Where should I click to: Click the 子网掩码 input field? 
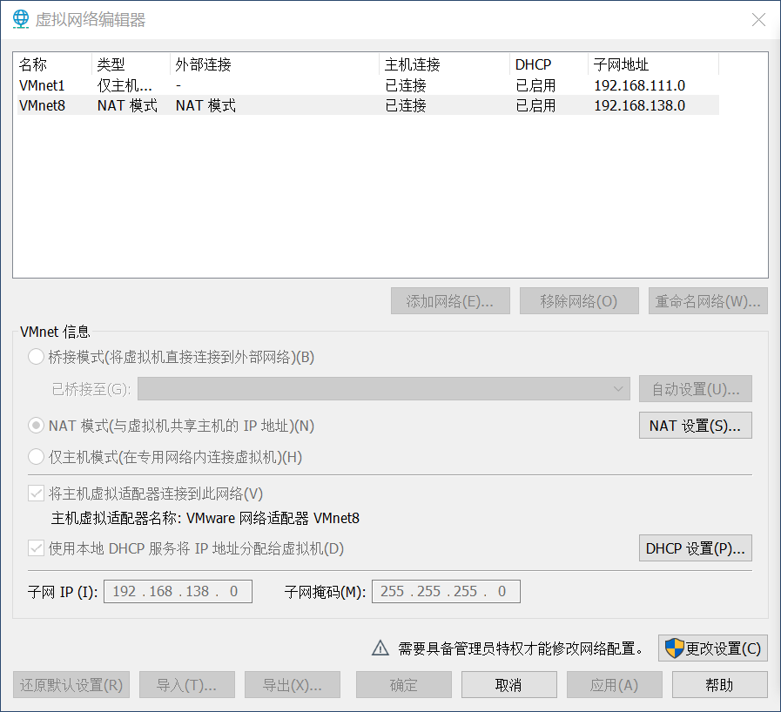coord(447,591)
